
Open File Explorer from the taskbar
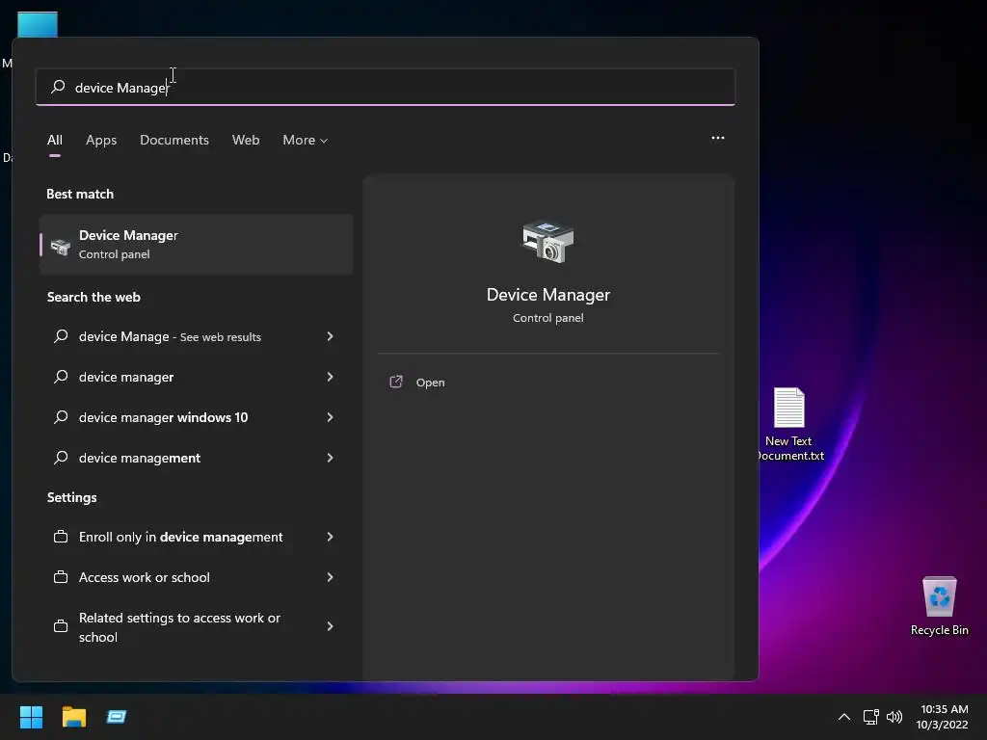pos(73,717)
